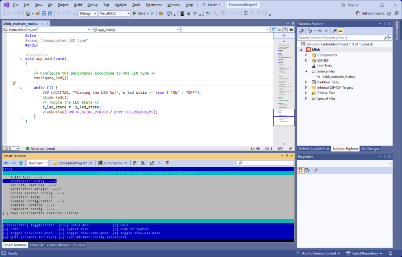This screenshot has width=402, height=257.
Task: Click the Save All toolbar icon
Action: (50, 13)
